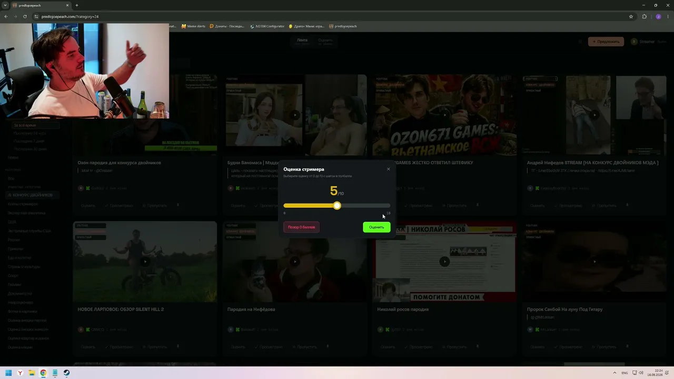Open the Драгон Мани bookmark
The height and width of the screenshot is (379, 674).
click(x=306, y=26)
